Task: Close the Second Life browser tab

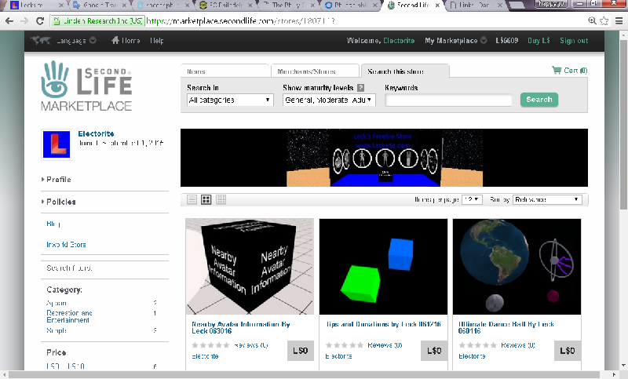Action: tap(437, 5)
